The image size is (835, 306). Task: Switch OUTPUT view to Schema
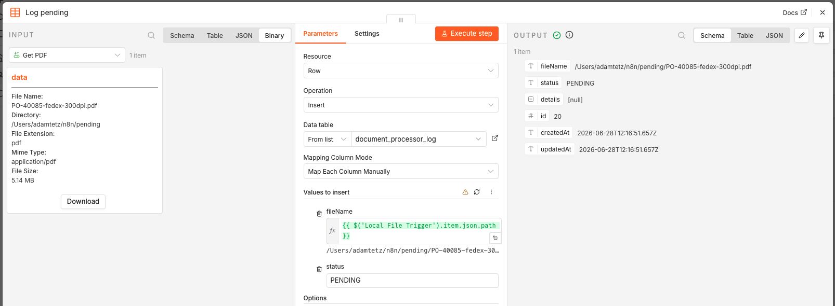(x=712, y=35)
